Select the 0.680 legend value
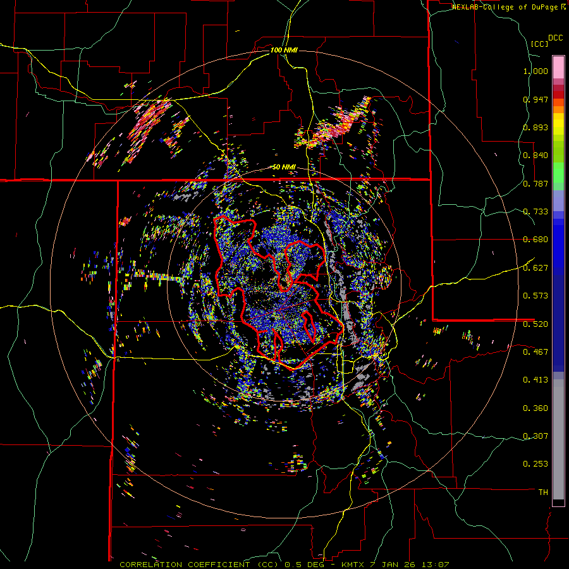This screenshot has height=569, width=569. [x=535, y=240]
